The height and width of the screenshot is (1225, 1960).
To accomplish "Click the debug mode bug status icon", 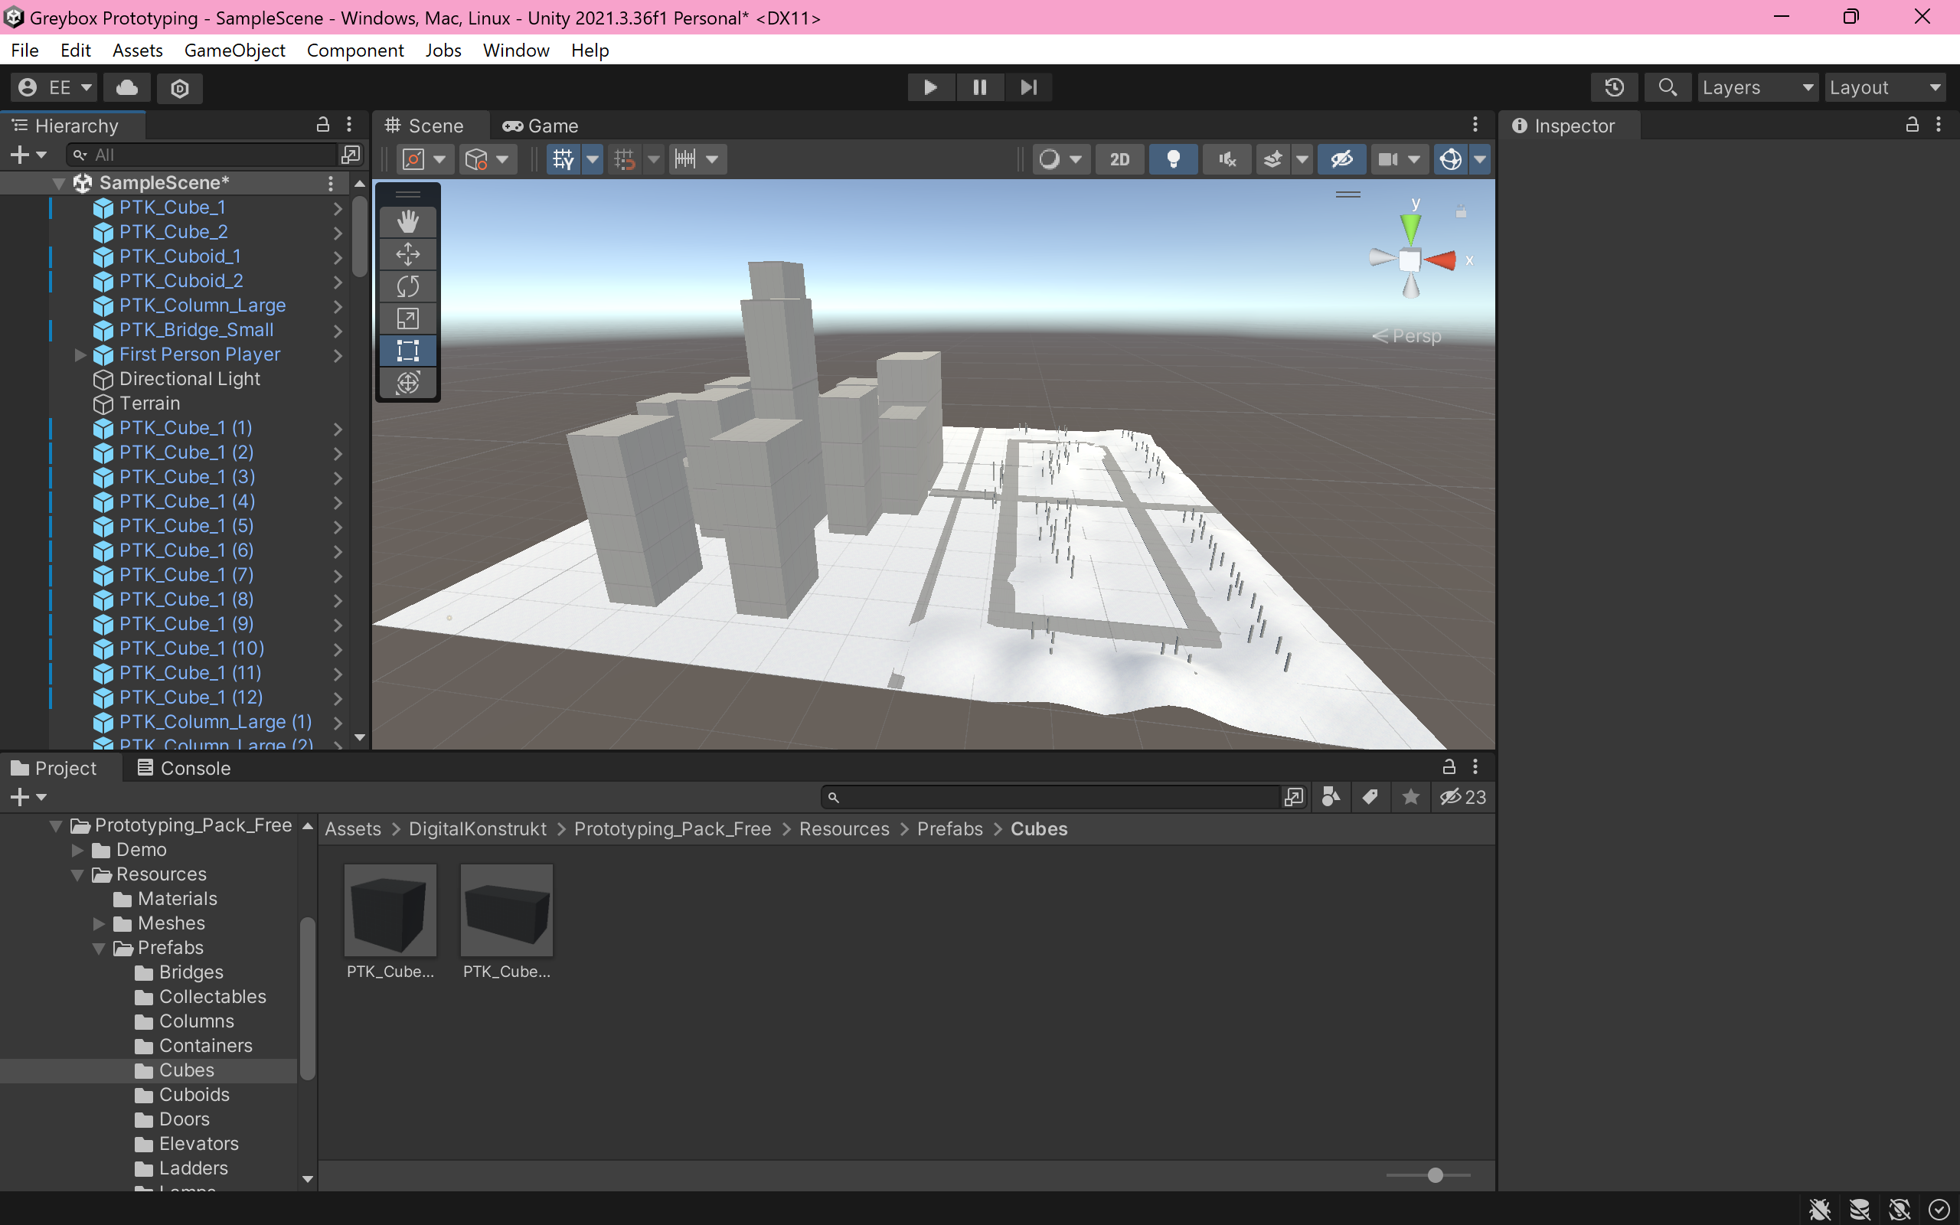I will point(1820,1210).
